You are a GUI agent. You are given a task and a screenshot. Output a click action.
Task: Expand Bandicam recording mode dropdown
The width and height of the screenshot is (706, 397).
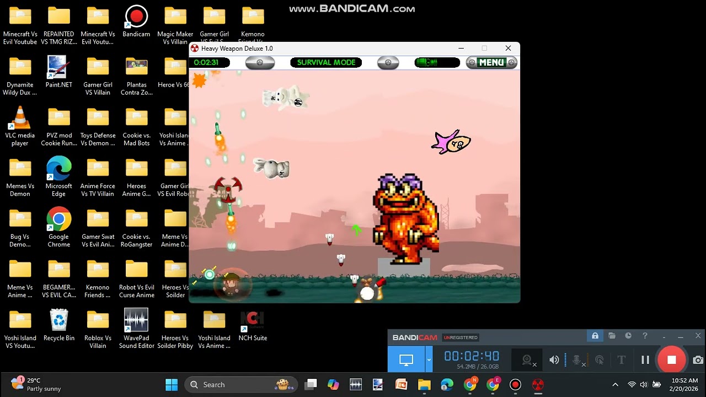pyautogui.click(x=429, y=360)
